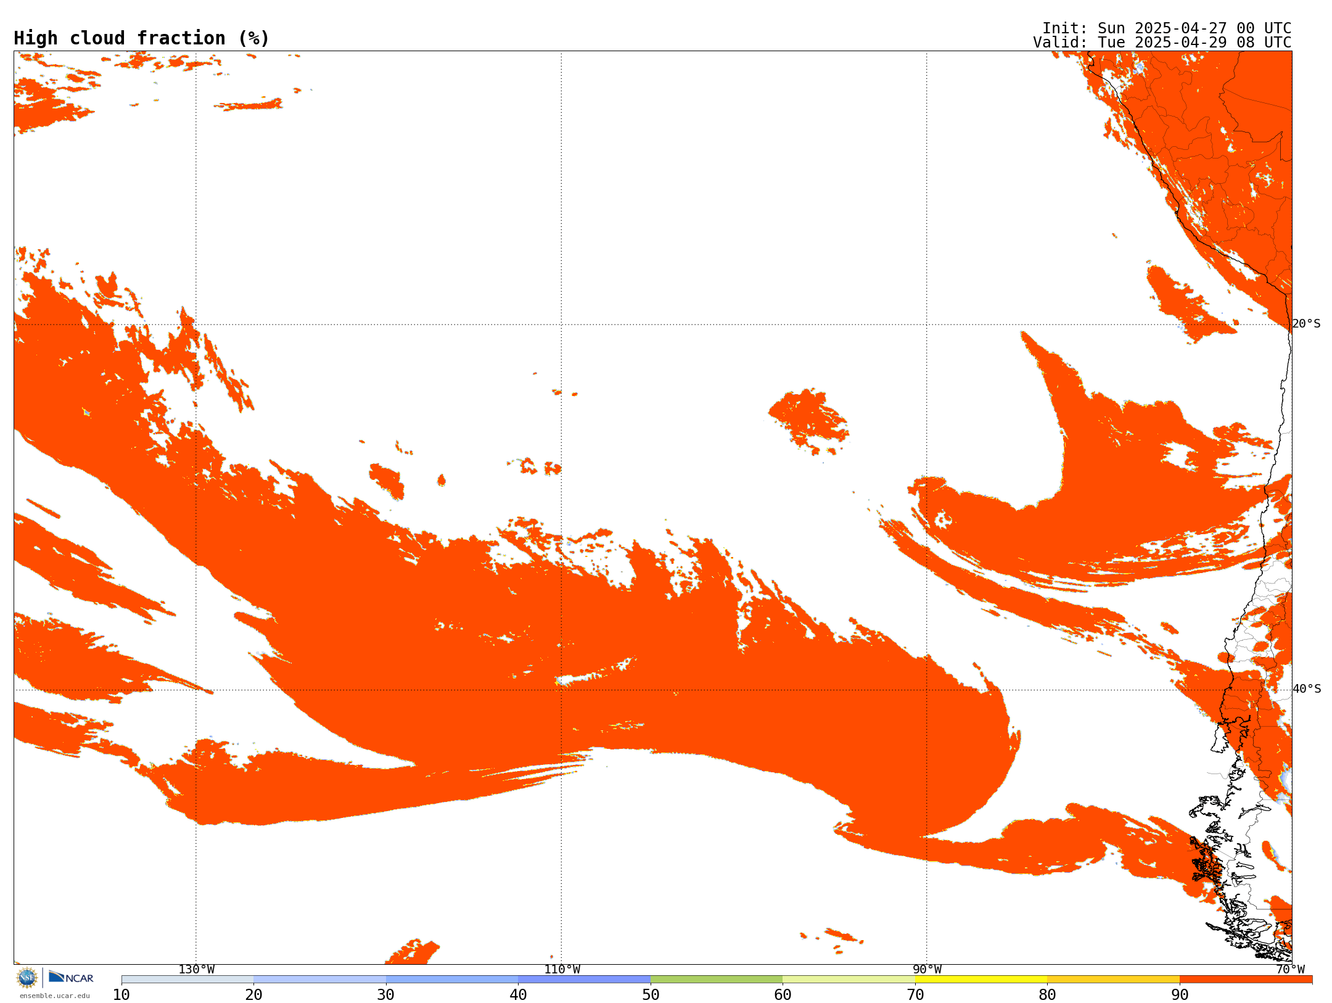Click the 90°W longitude label
The width and height of the screenshot is (1332, 1003).
point(927,970)
